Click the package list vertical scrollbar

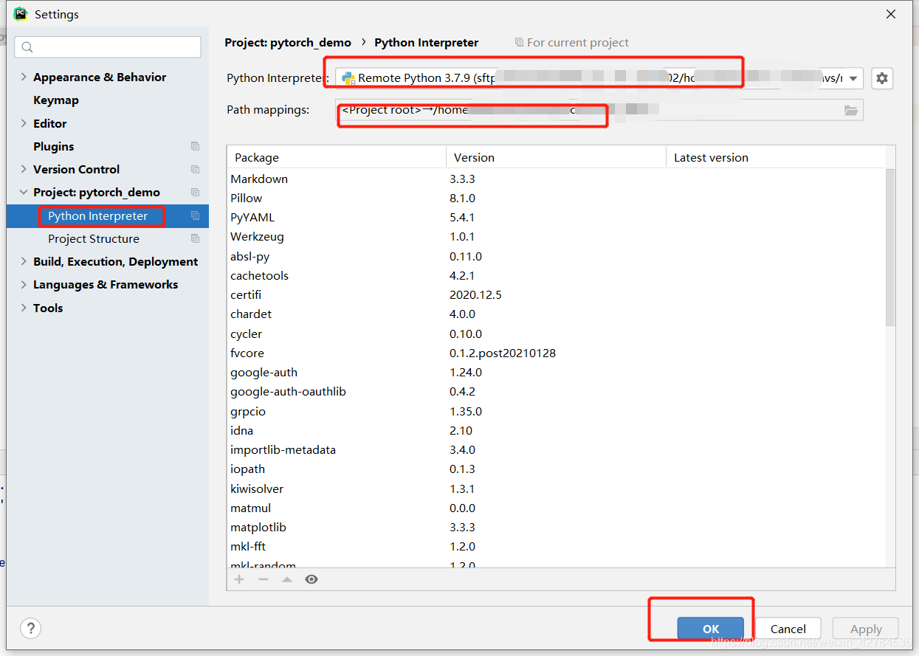(890, 247)
